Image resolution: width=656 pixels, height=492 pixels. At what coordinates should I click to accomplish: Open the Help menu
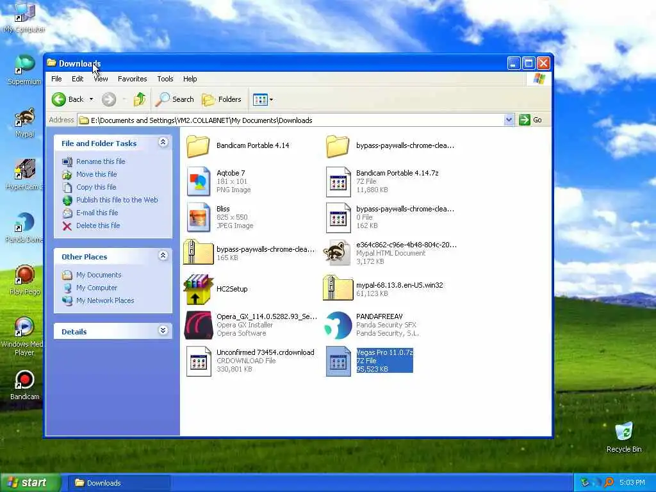point(190,79)
